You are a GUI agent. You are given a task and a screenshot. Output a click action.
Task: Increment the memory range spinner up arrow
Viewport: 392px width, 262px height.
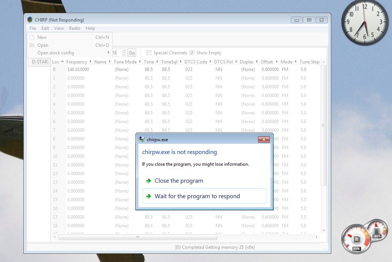pyautogui.click(x=124, y=51)
